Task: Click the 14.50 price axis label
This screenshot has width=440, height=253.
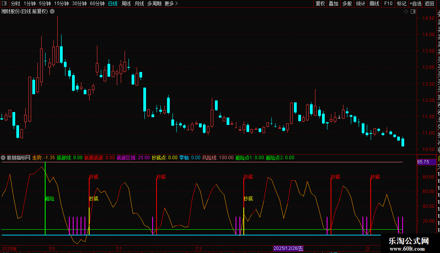Action: coord(428,18)
